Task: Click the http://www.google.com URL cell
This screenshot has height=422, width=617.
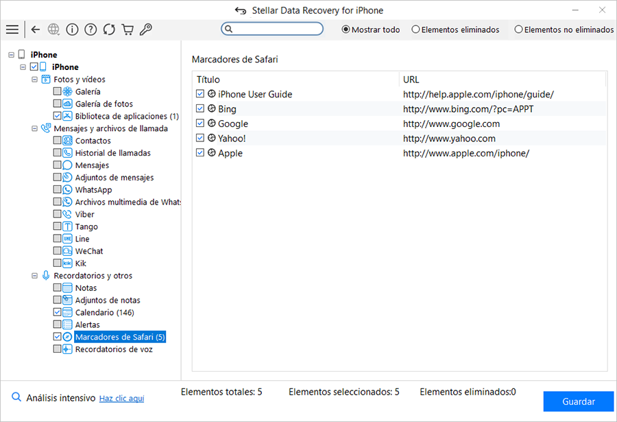Action: point(451,124)
